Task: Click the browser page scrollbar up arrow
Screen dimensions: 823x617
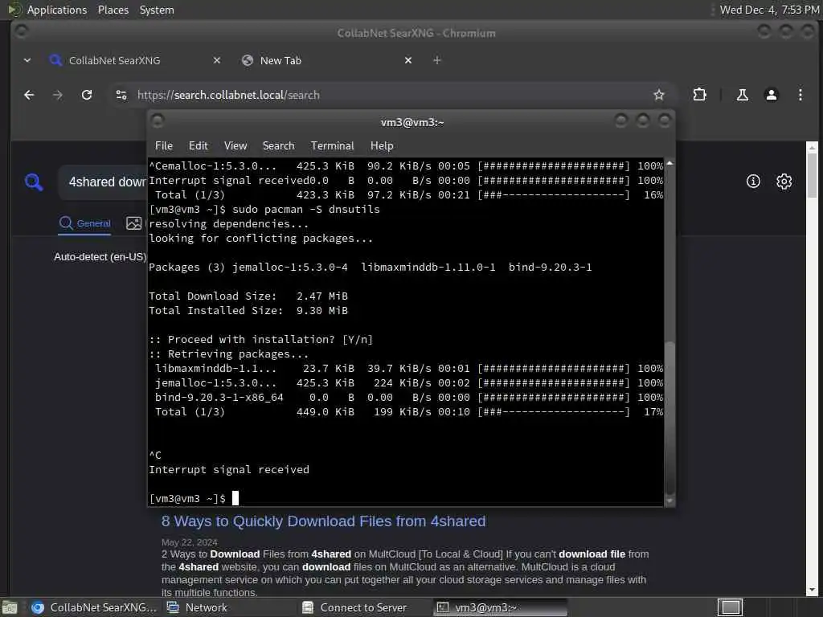Action: coord(812,148)
